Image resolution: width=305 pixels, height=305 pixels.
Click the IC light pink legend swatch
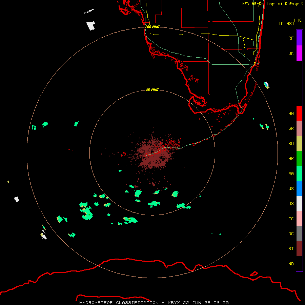(x=299, y=219)
